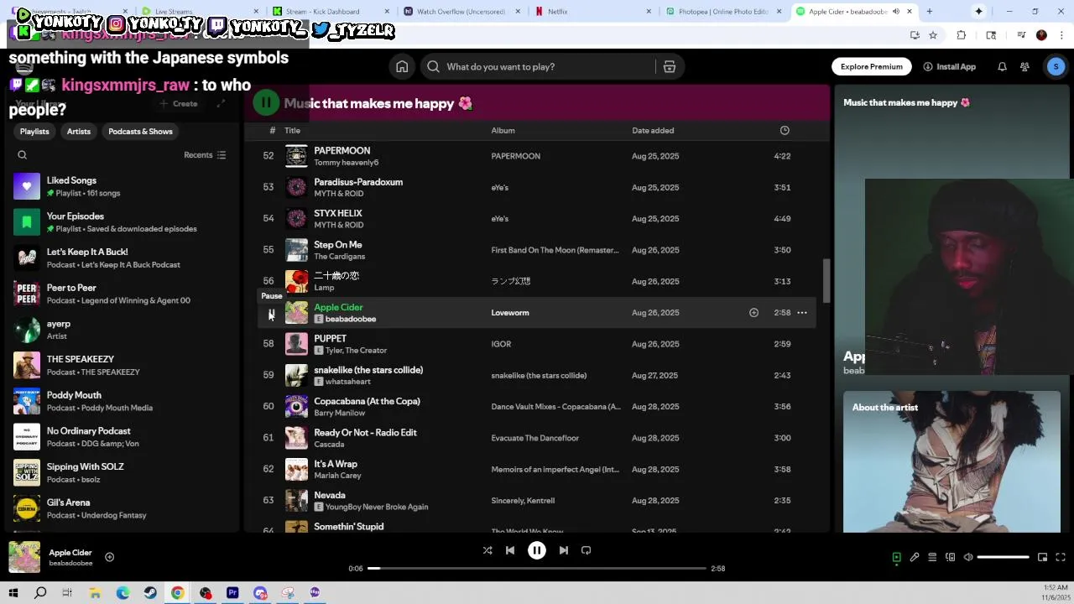Add Apple Cider to Liked Songs in player bar
This screenshot has height=604, width=1074.
click(x=109, y=557)
